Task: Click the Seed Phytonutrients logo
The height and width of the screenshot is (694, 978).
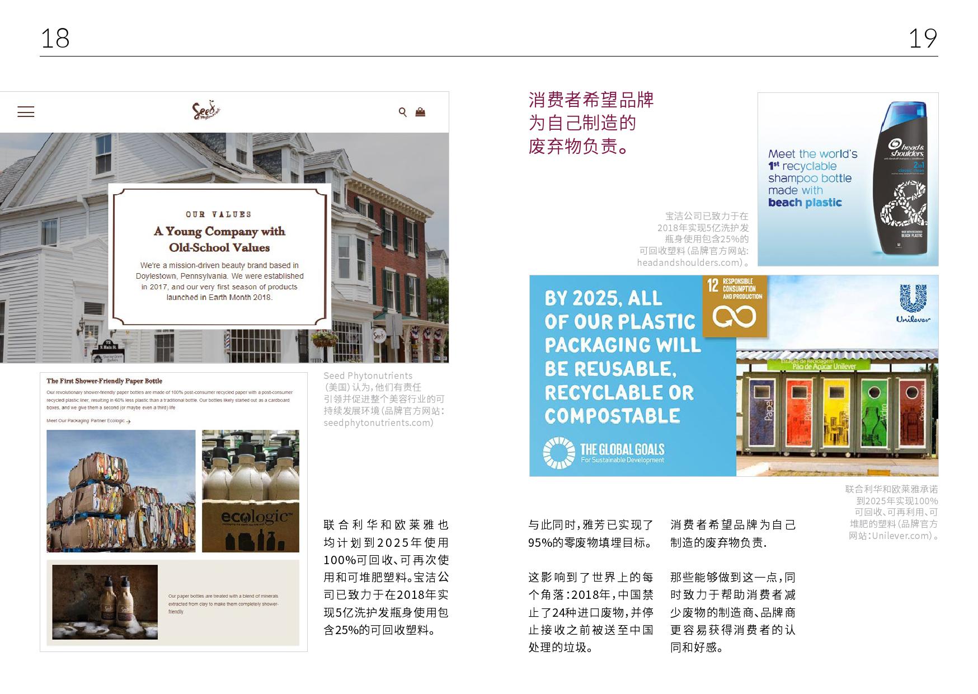Action: click(x=206, y=110)
